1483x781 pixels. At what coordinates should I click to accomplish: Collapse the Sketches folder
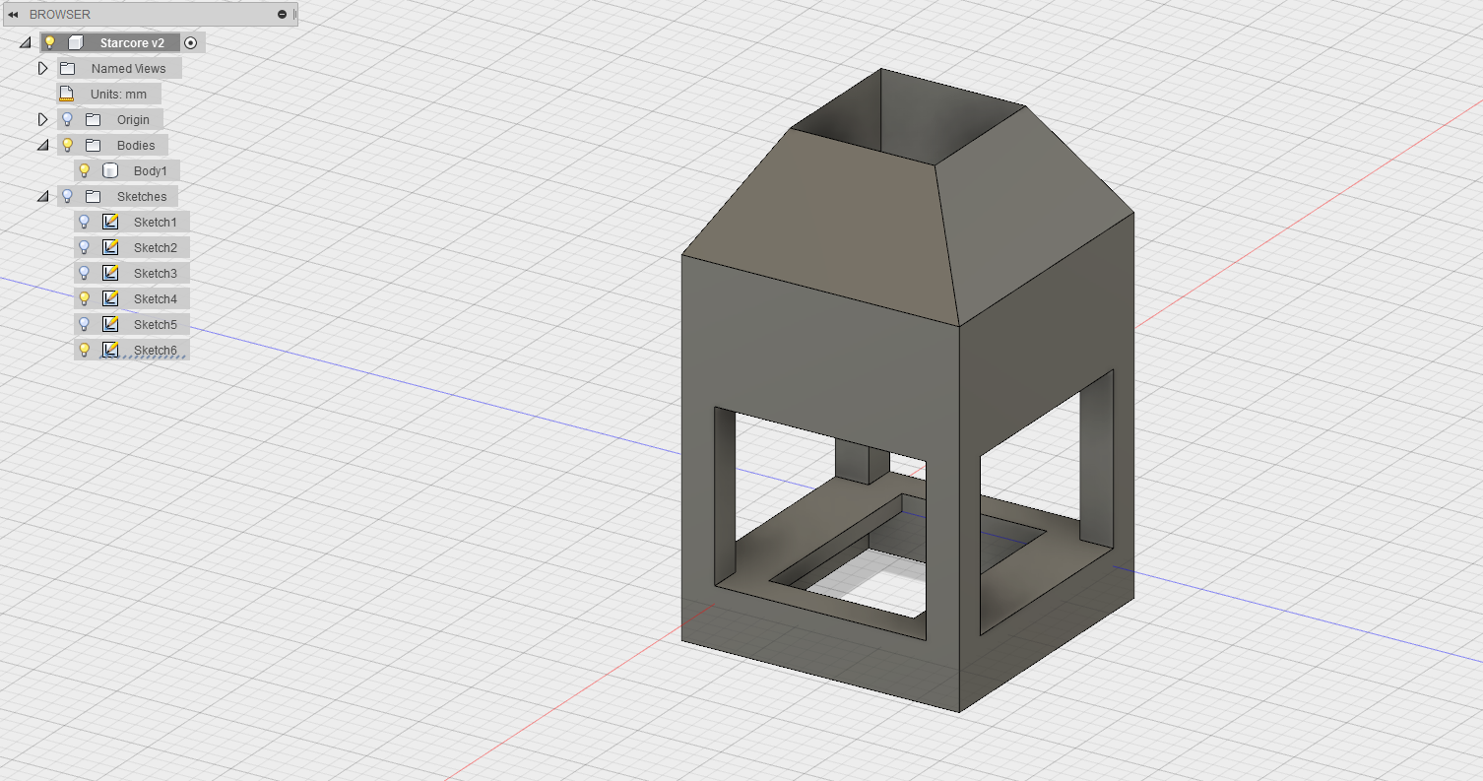[42, 196]
